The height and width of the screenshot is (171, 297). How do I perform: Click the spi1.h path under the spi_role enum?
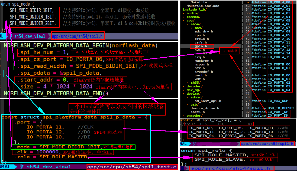pos(231,168)
